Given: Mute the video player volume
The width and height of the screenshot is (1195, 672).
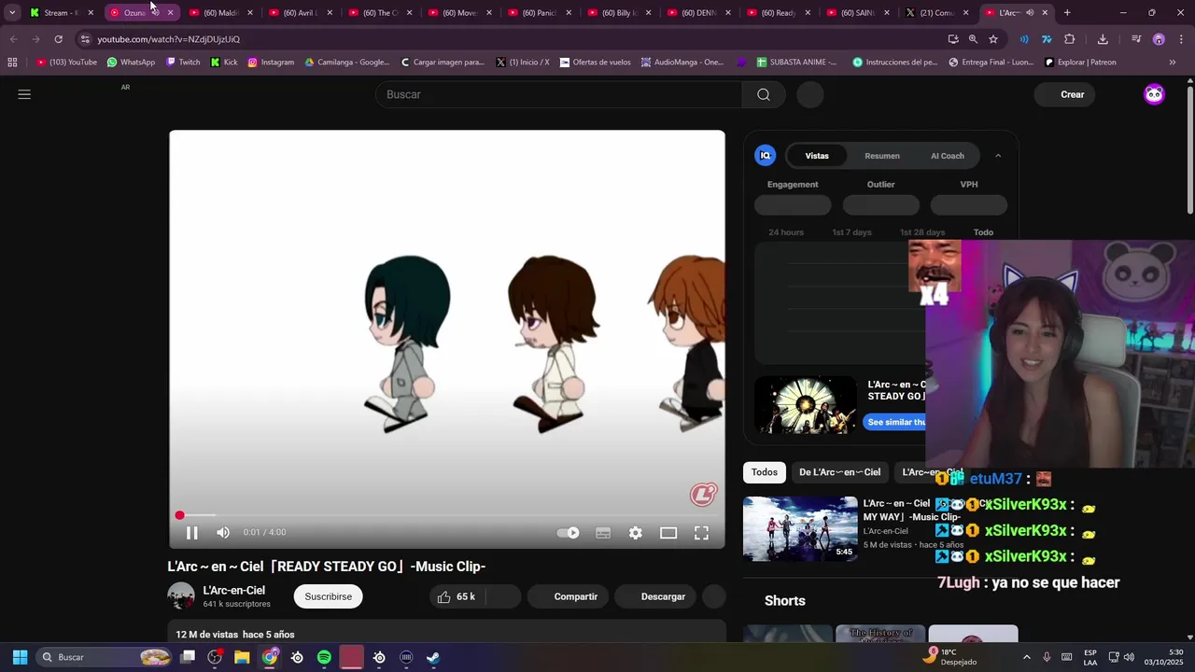Looking at the screenshot, I should coord(223,533).
